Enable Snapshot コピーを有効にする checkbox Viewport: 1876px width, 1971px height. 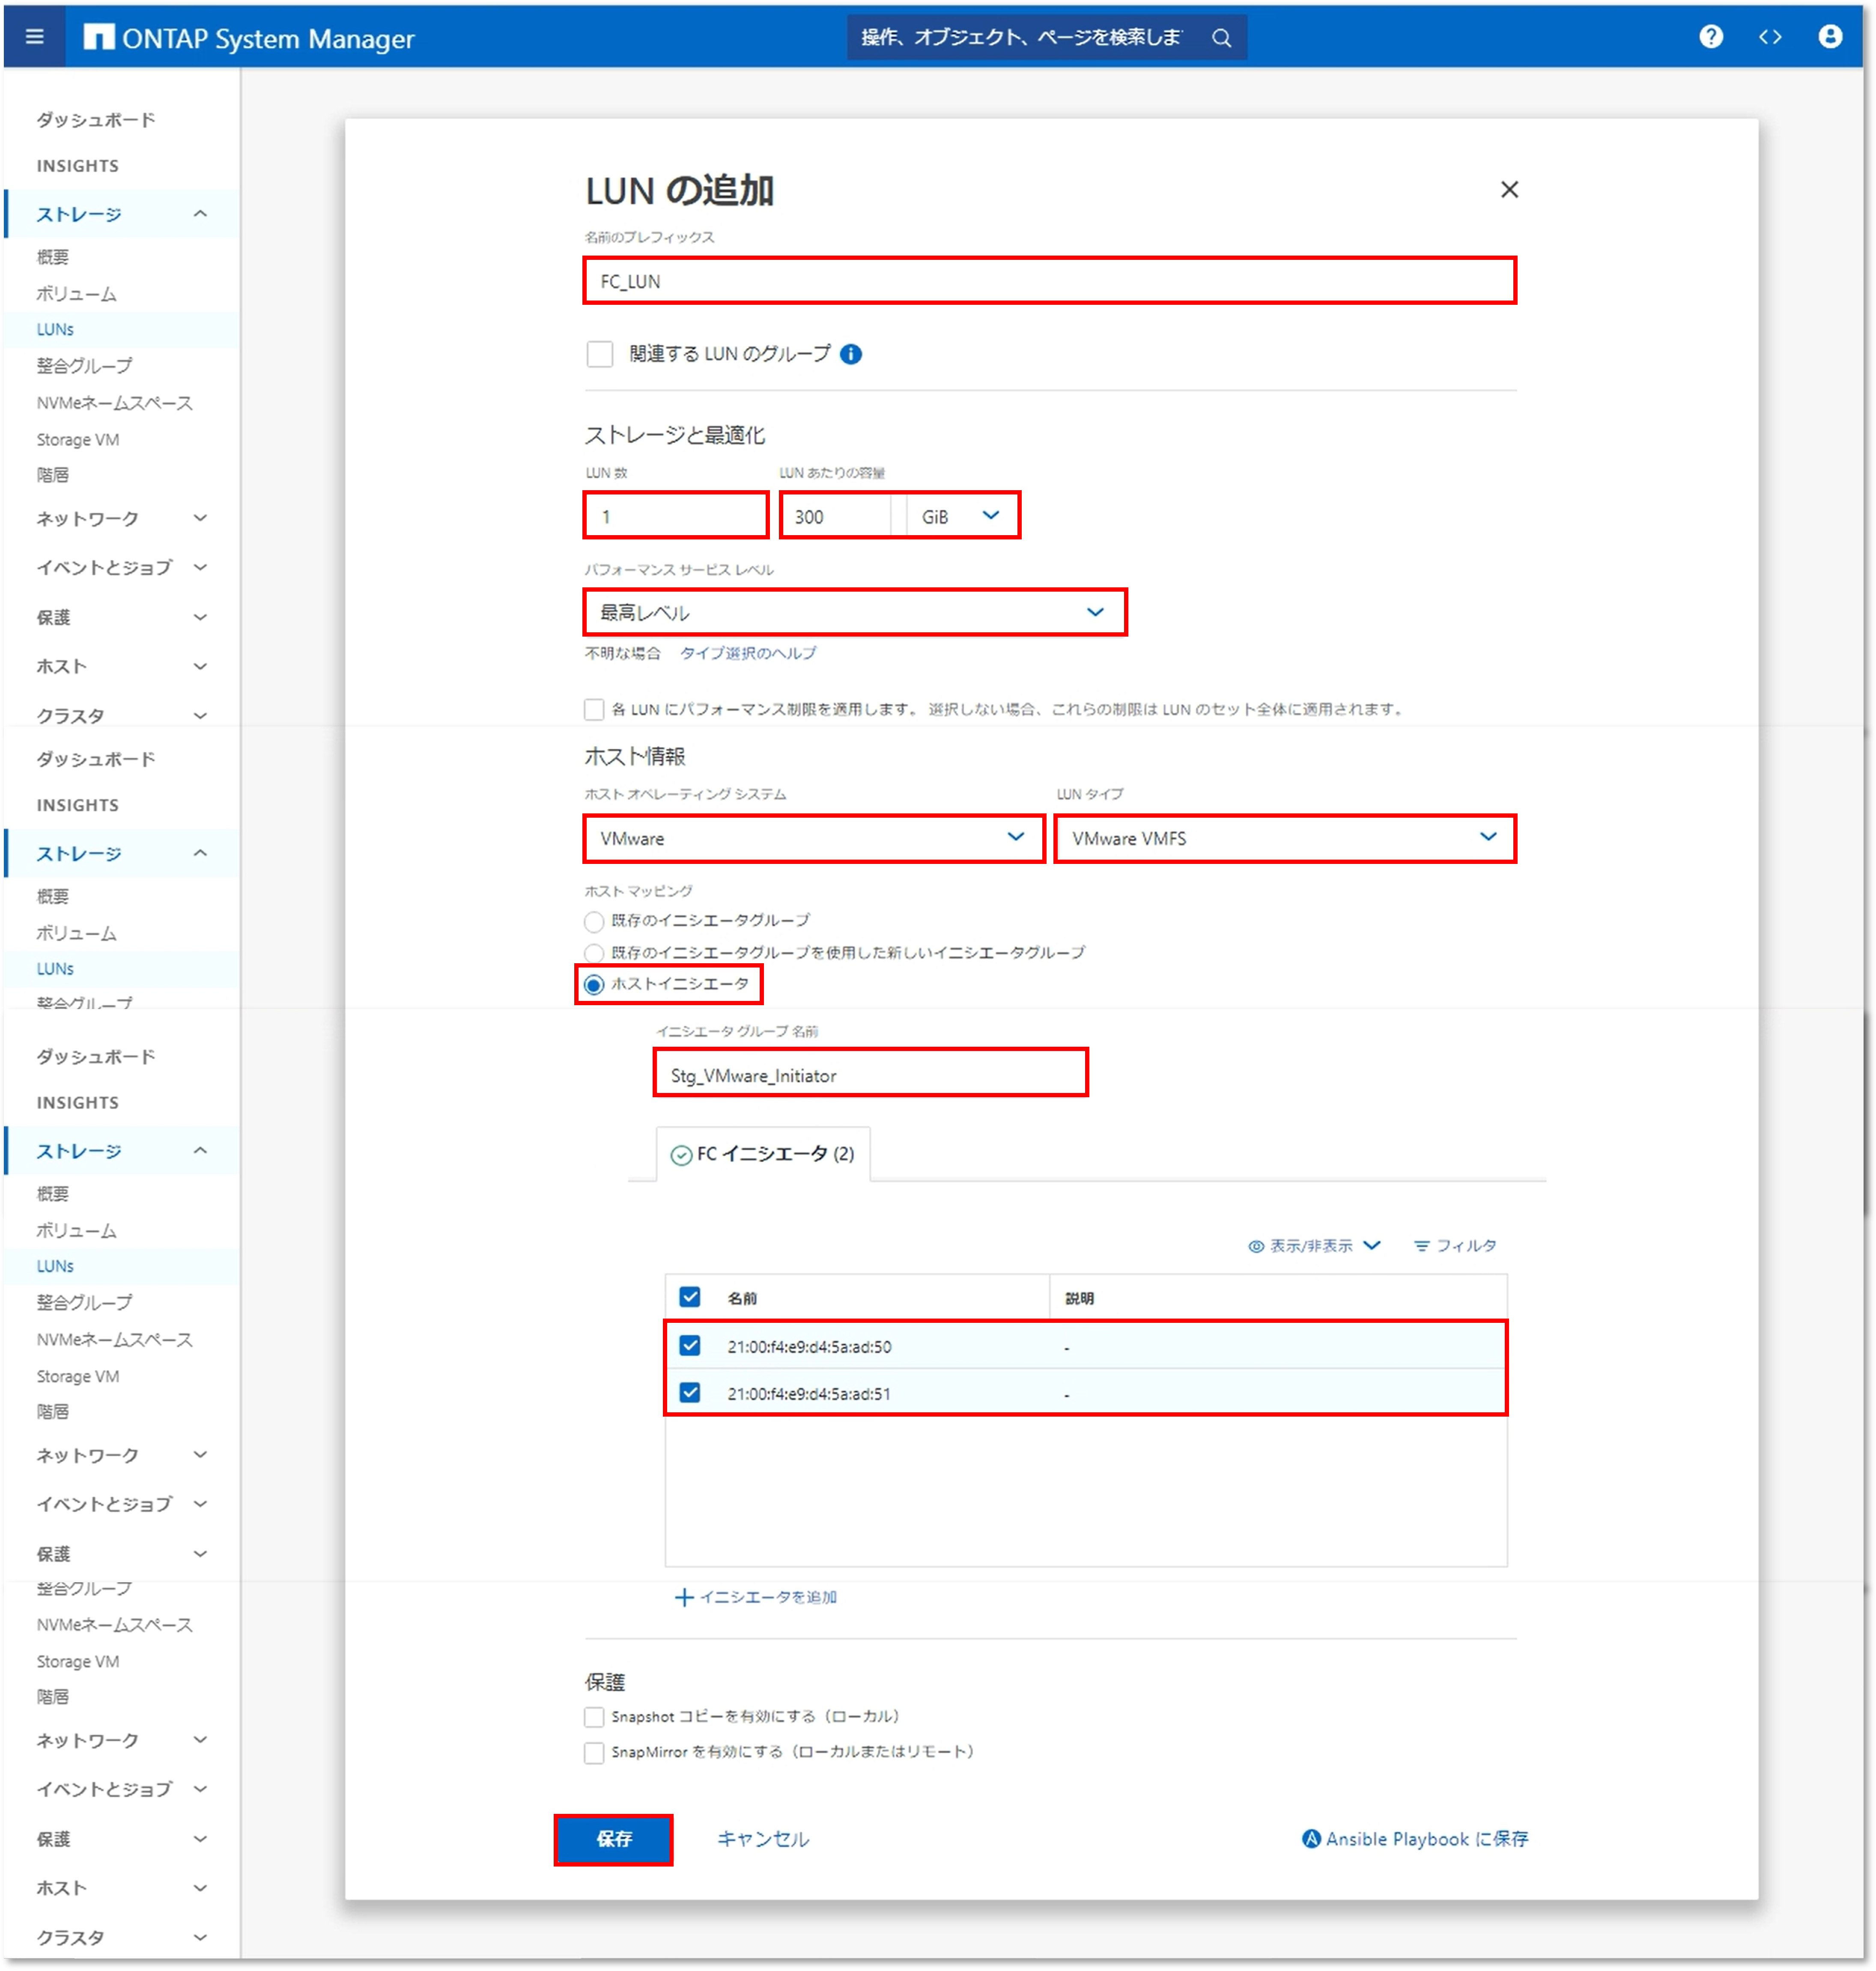coord(594,1716)
